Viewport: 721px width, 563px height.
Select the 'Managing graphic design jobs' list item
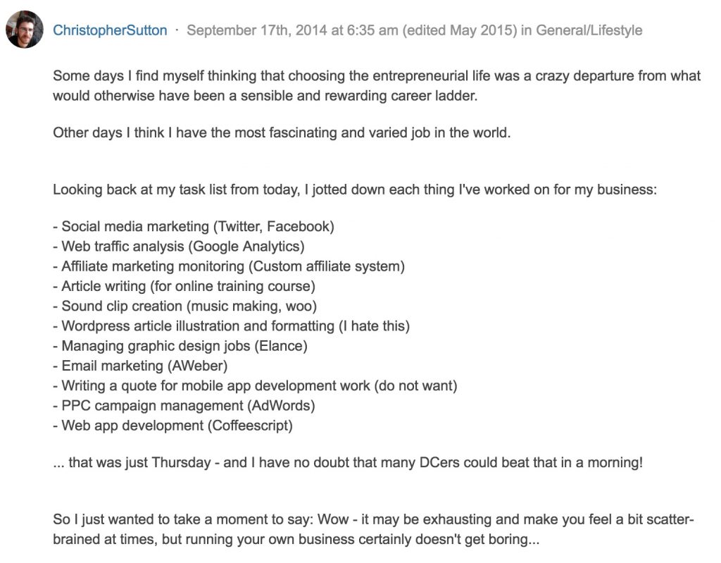[x=180, y=346]
